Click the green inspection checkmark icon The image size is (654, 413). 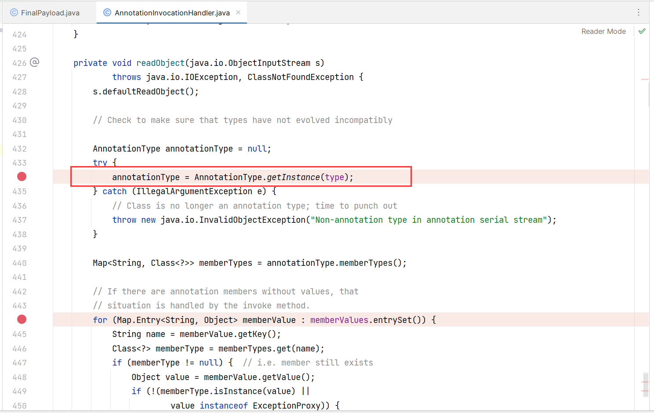pos(642,31)
